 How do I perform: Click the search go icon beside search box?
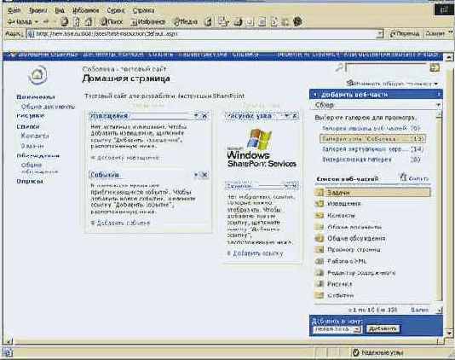coord(435,67)
